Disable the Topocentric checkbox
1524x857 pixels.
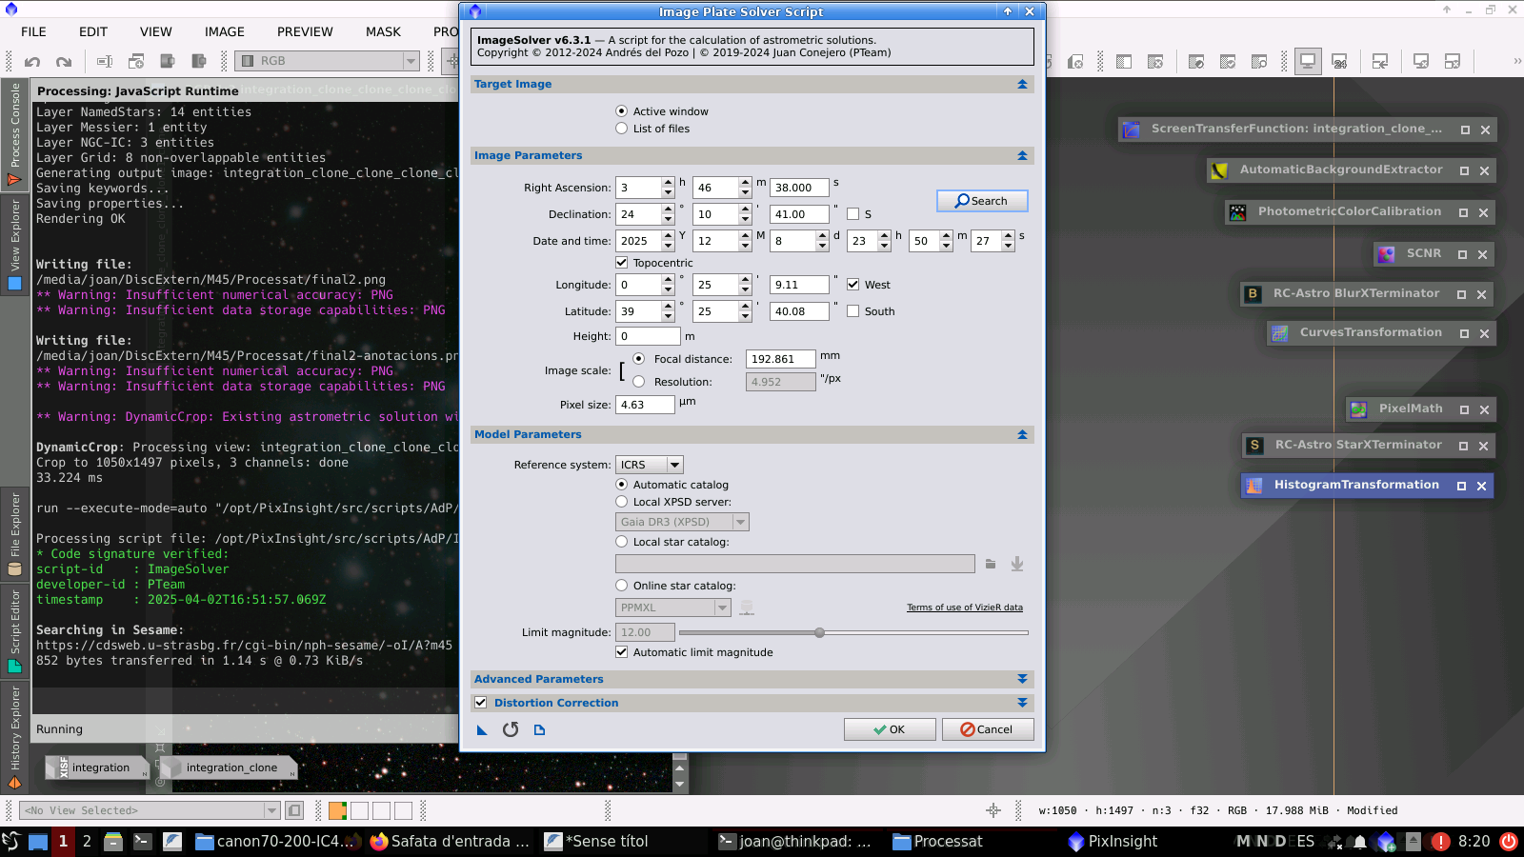coord(622,263)
